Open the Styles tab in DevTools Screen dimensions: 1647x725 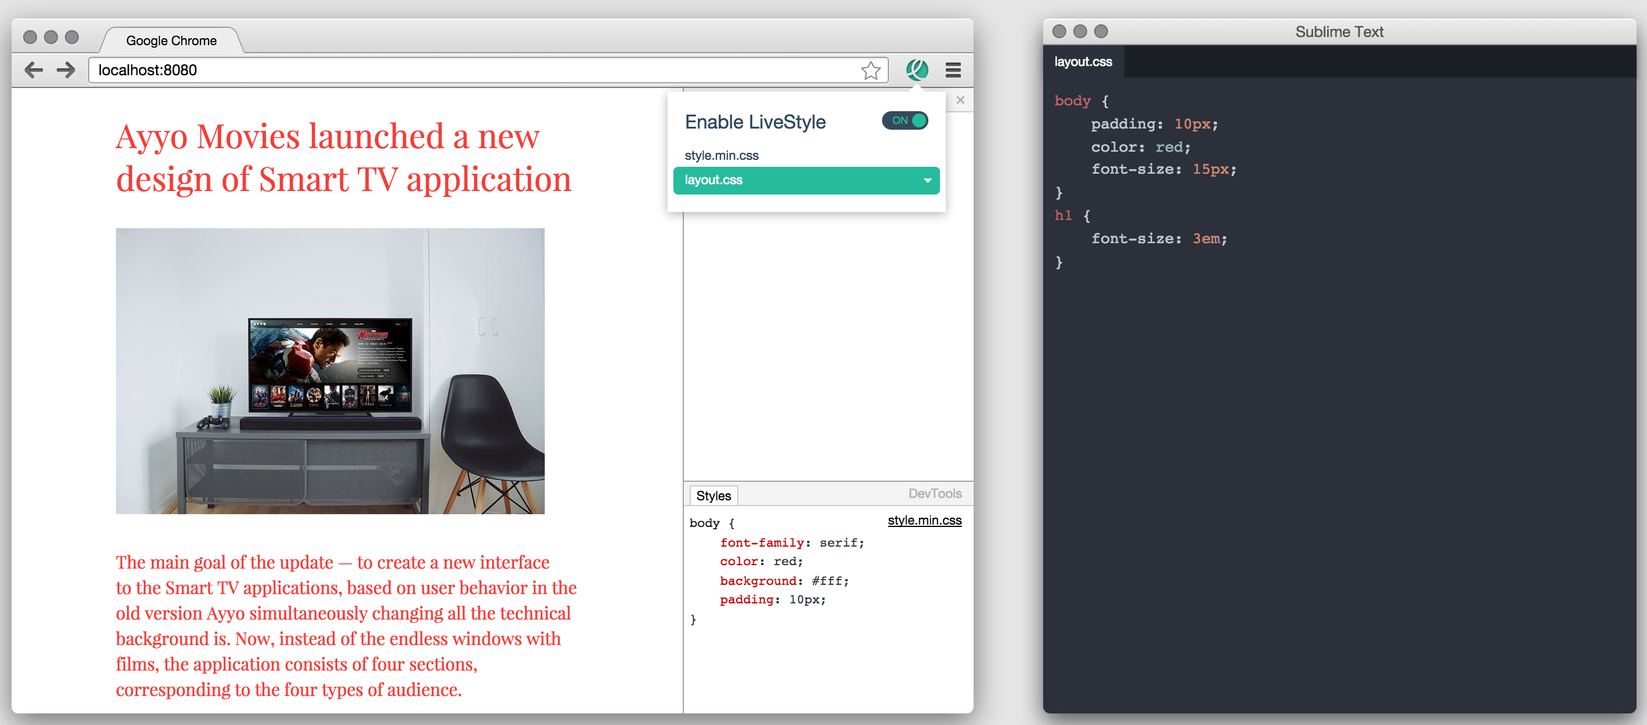coord(713,496)
